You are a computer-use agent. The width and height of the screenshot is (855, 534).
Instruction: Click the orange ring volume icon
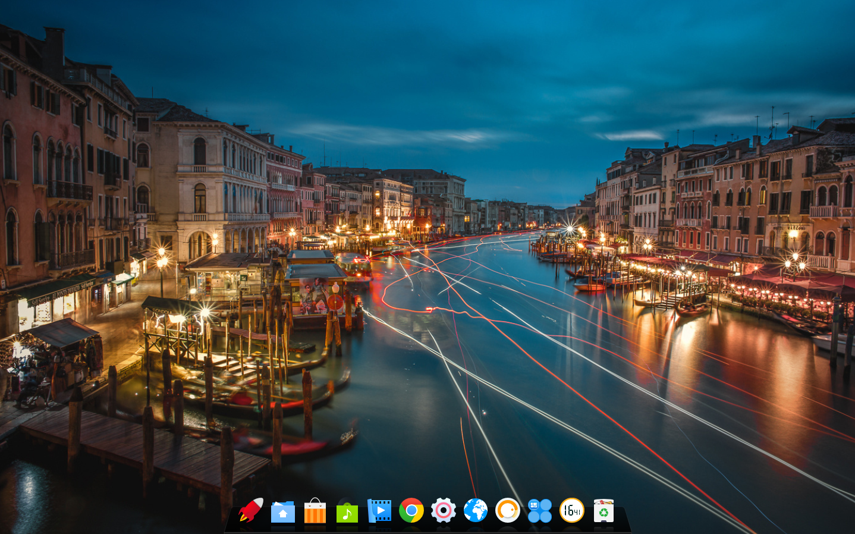click(x=508, y=510)
